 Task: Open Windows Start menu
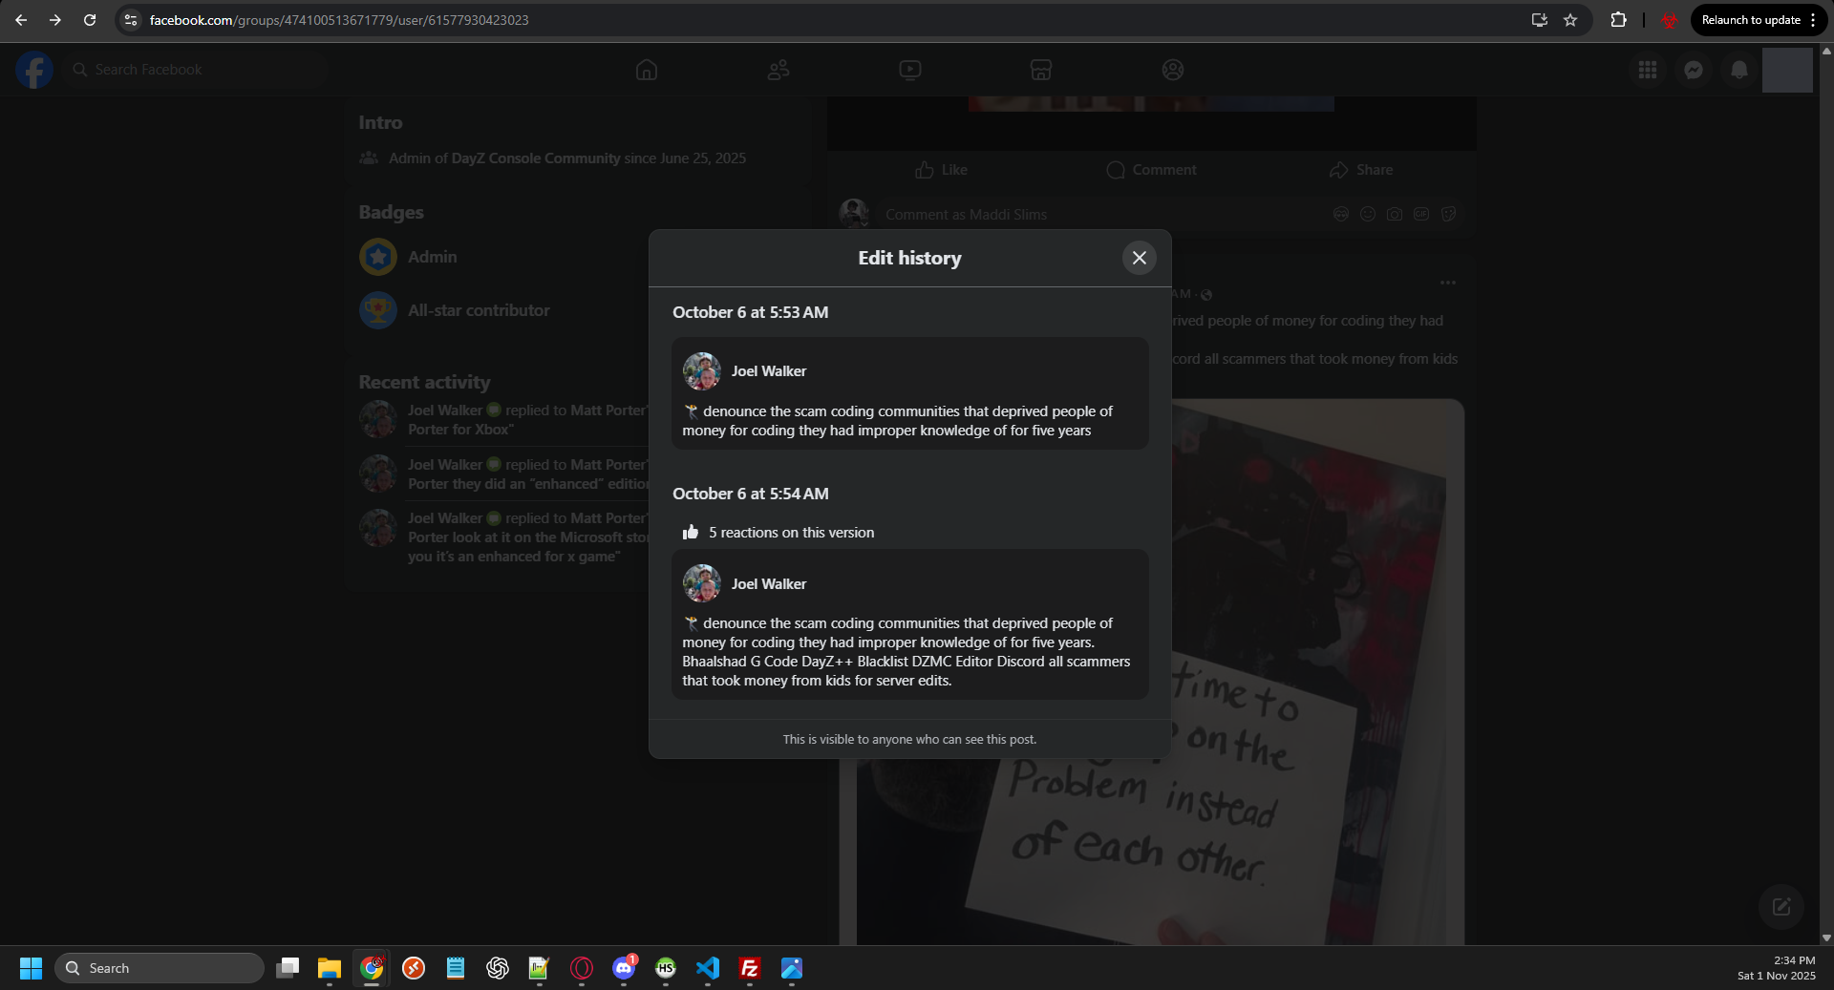(31, 968)
